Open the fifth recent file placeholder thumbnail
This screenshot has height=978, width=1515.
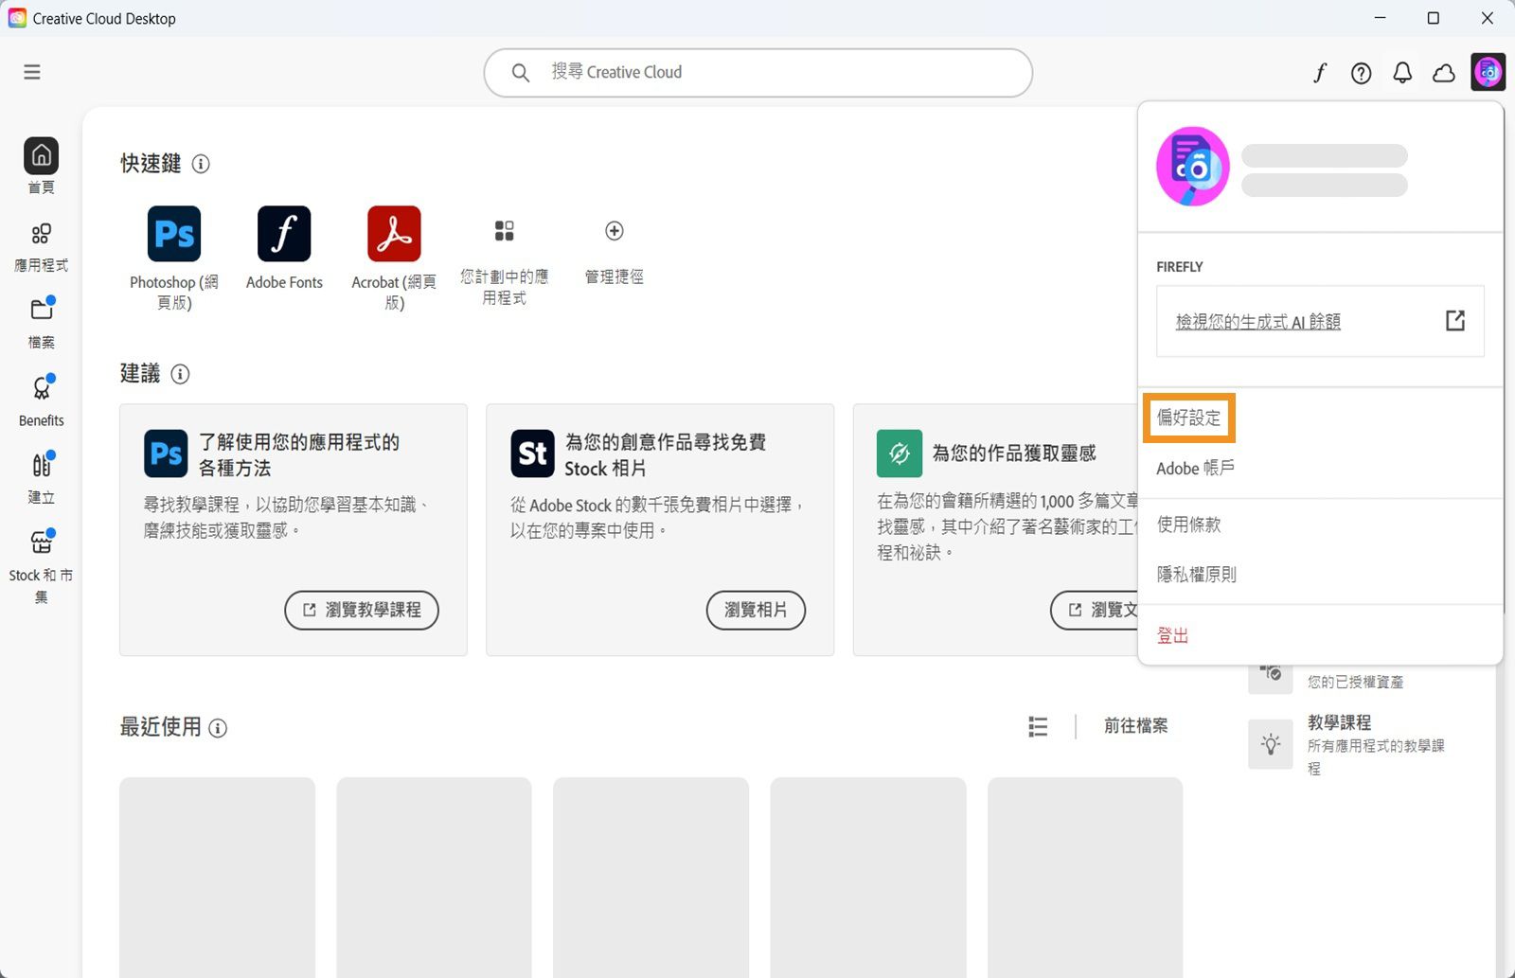1085,877
